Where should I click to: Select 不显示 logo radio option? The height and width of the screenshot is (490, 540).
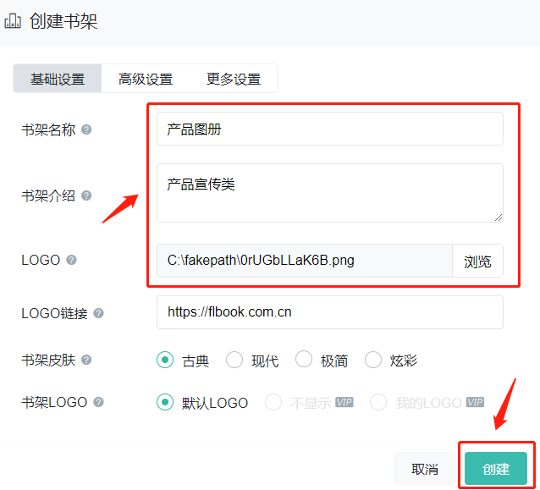[273, 402]
